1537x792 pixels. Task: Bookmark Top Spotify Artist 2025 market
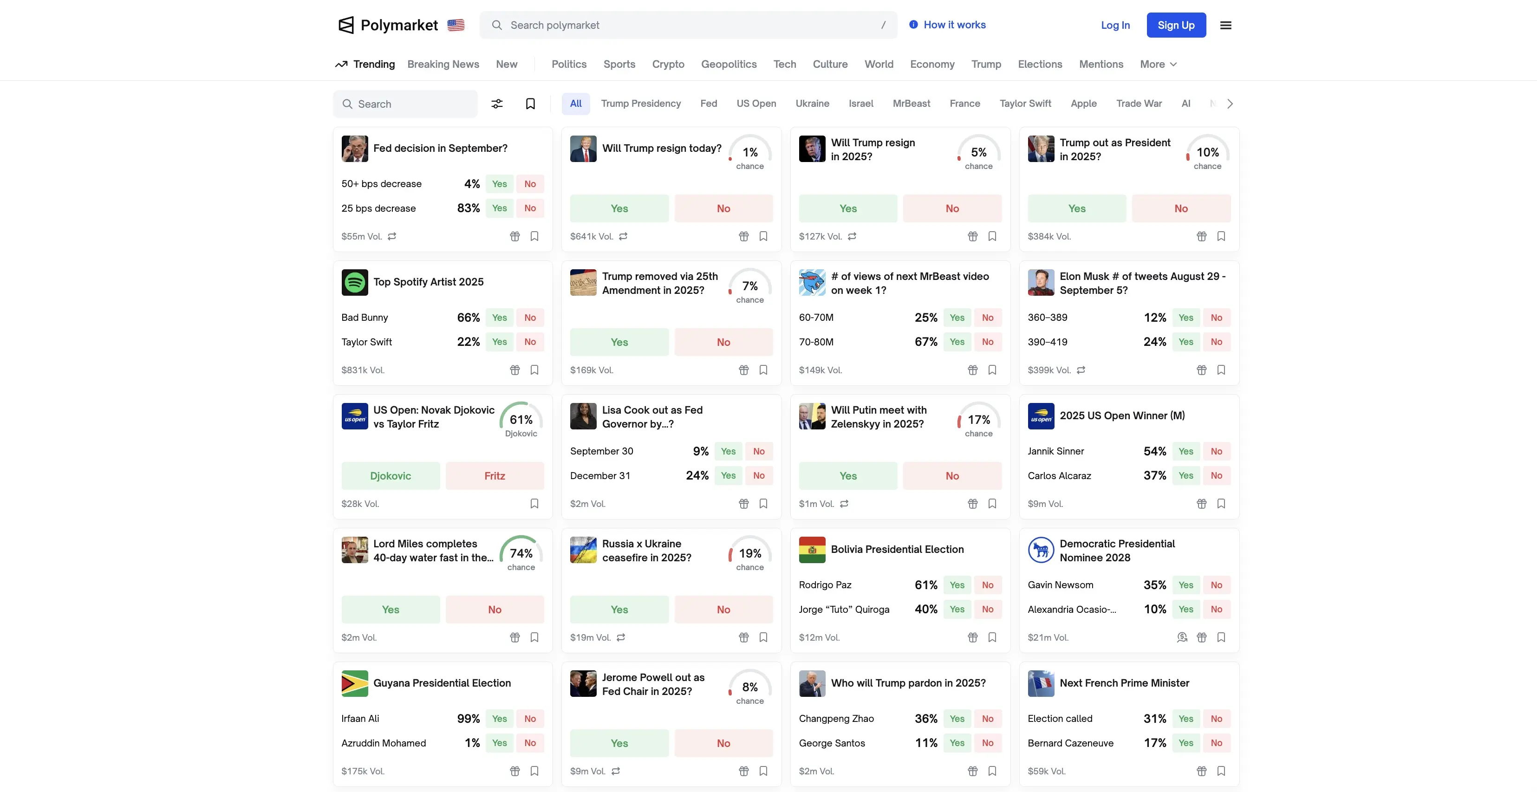pos(534,370)
